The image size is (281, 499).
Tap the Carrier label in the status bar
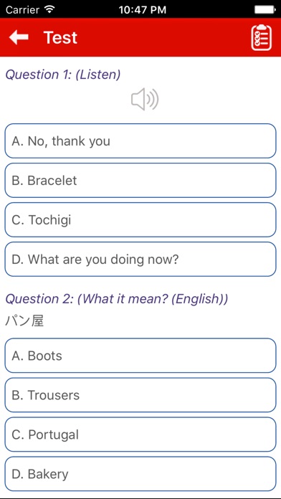click(22, 10)
